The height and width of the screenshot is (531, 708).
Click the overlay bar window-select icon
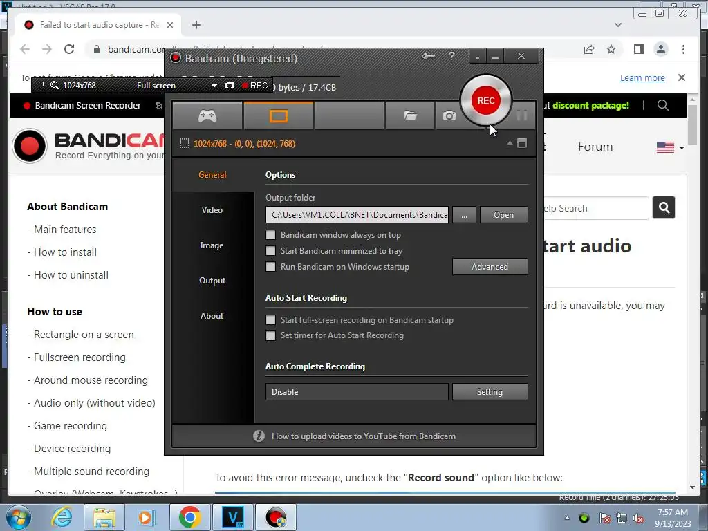tap(39, 85)
